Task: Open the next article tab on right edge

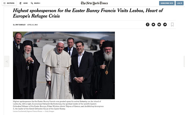Action: (x=184, y=61)
